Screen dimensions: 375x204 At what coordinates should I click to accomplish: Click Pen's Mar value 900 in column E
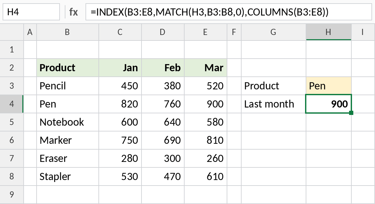206,104
